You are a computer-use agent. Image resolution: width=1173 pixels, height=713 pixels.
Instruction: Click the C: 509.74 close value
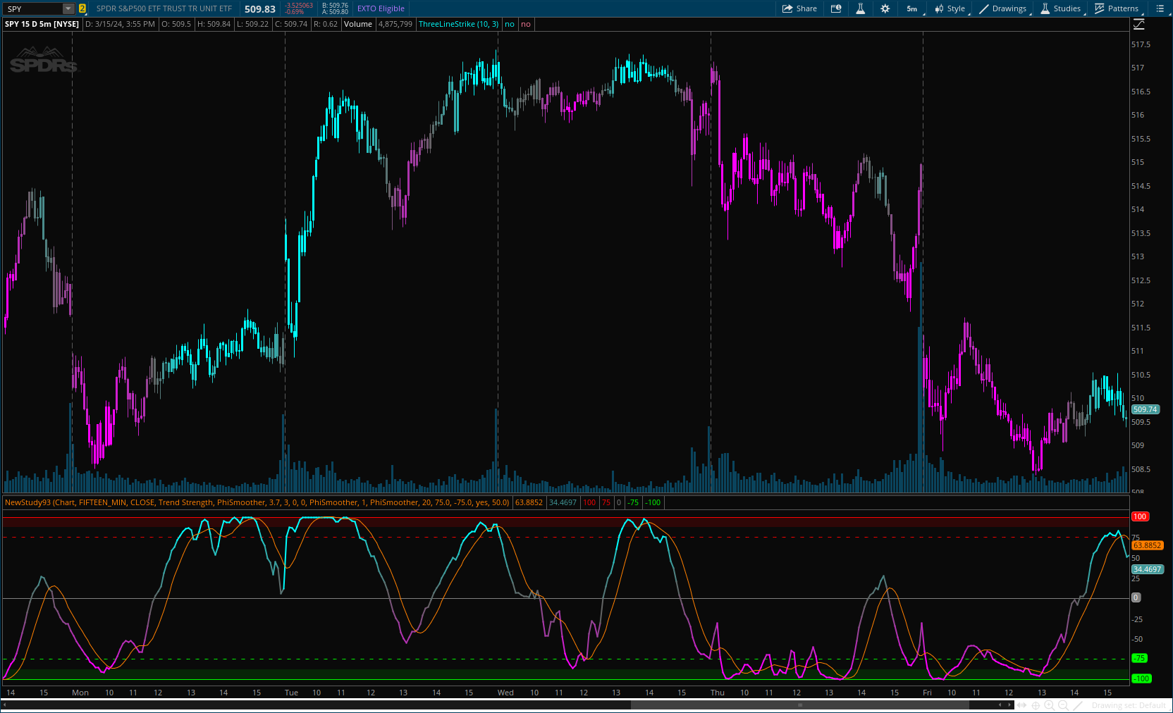click(291, 24)
